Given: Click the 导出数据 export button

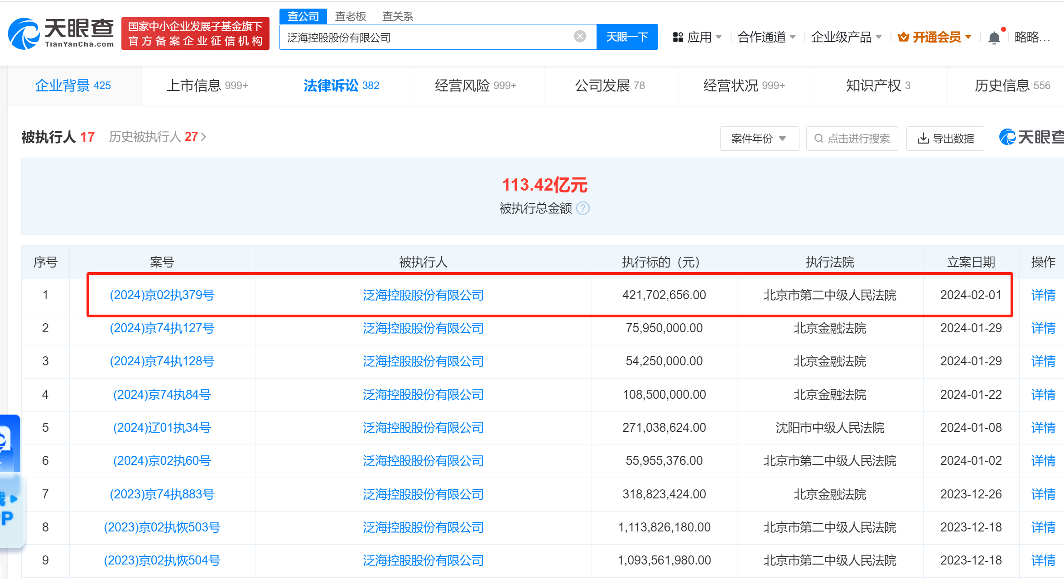Looking at the screenshot, I should [x=946, y=139].
